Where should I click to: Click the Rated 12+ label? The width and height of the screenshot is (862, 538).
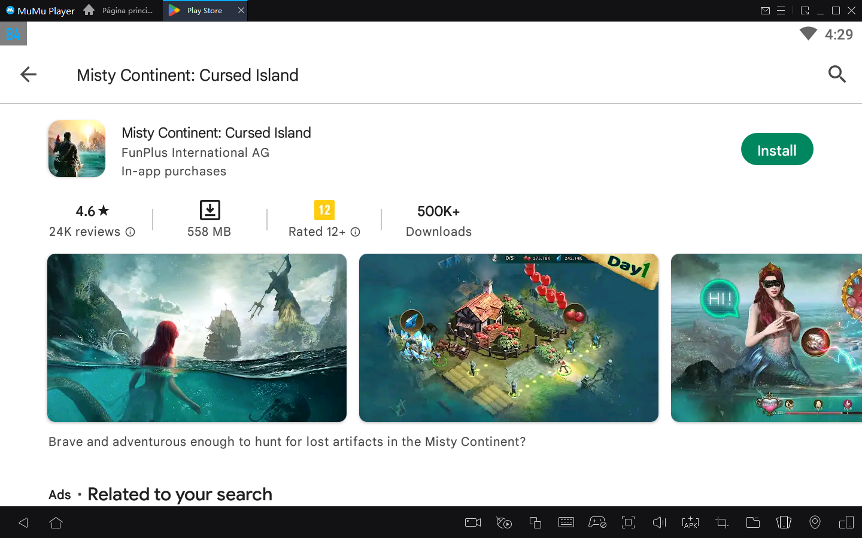pyautogui.click(x=317, y=232)
